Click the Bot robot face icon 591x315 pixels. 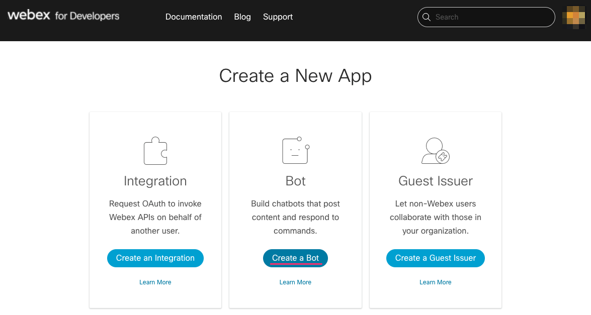(x=296, y=150)
